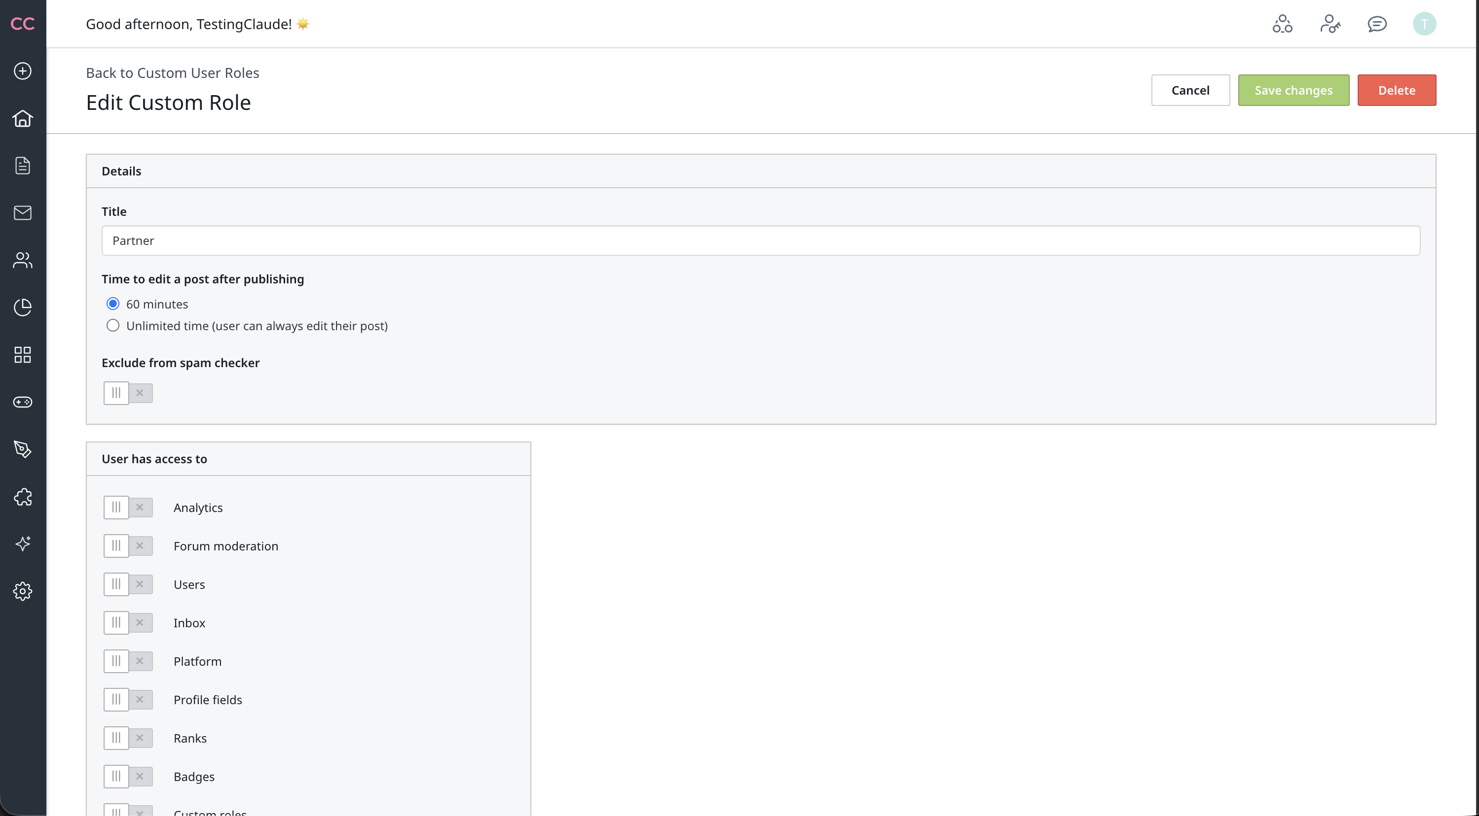Image resolution: width=1479 pixels, height=816 pixels.
Task: Toggle Exclude from spam checker switch
Action: [128, 393]
